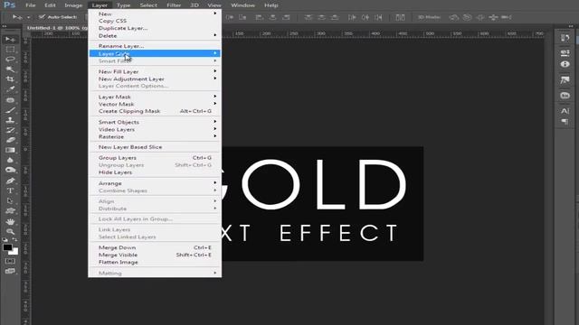Viewport: 579px width, 325px height.
Task: Expand the Layer Mask submenu
Action: [x=155, y=97]
